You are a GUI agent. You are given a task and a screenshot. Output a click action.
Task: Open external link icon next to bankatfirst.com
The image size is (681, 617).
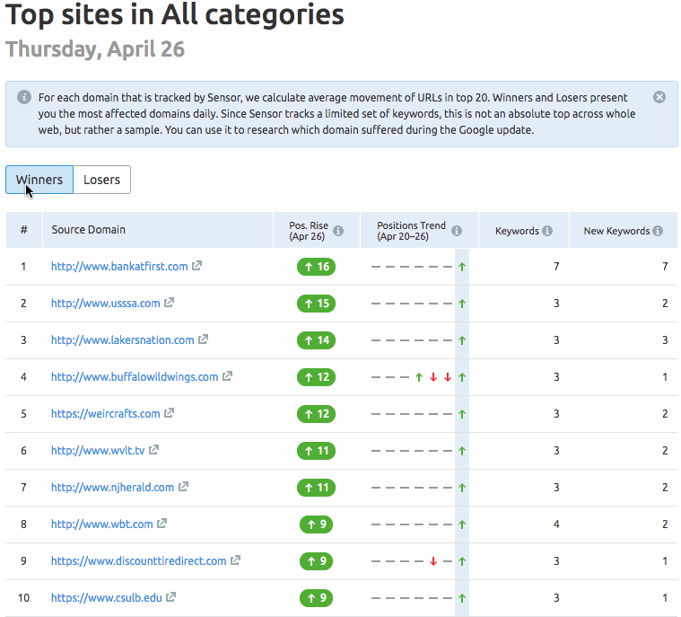[x=197, y=266]
